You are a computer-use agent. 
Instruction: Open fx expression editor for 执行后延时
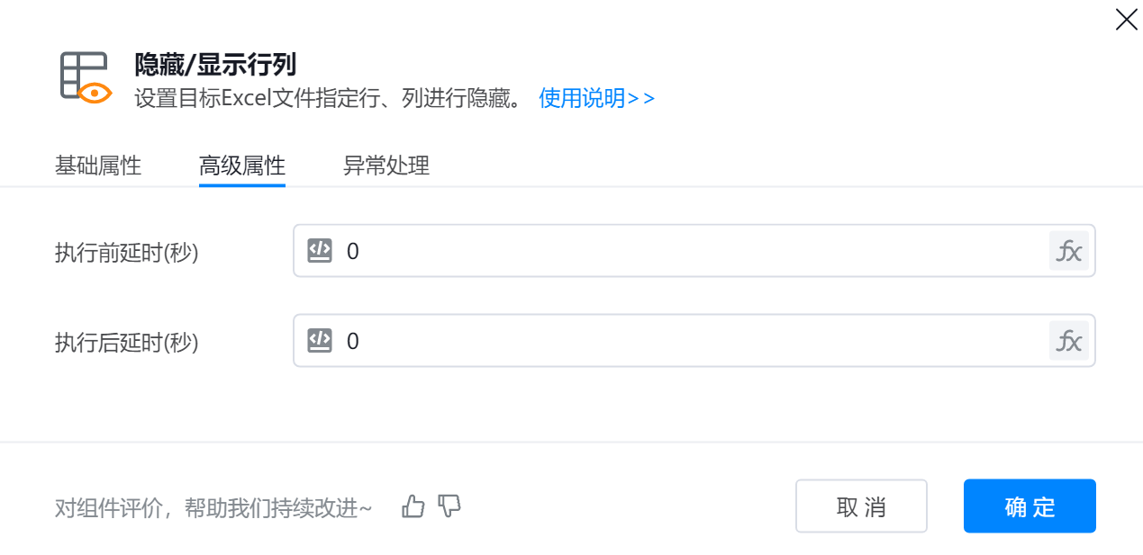pyautogui.click(x=1068, y=341)
